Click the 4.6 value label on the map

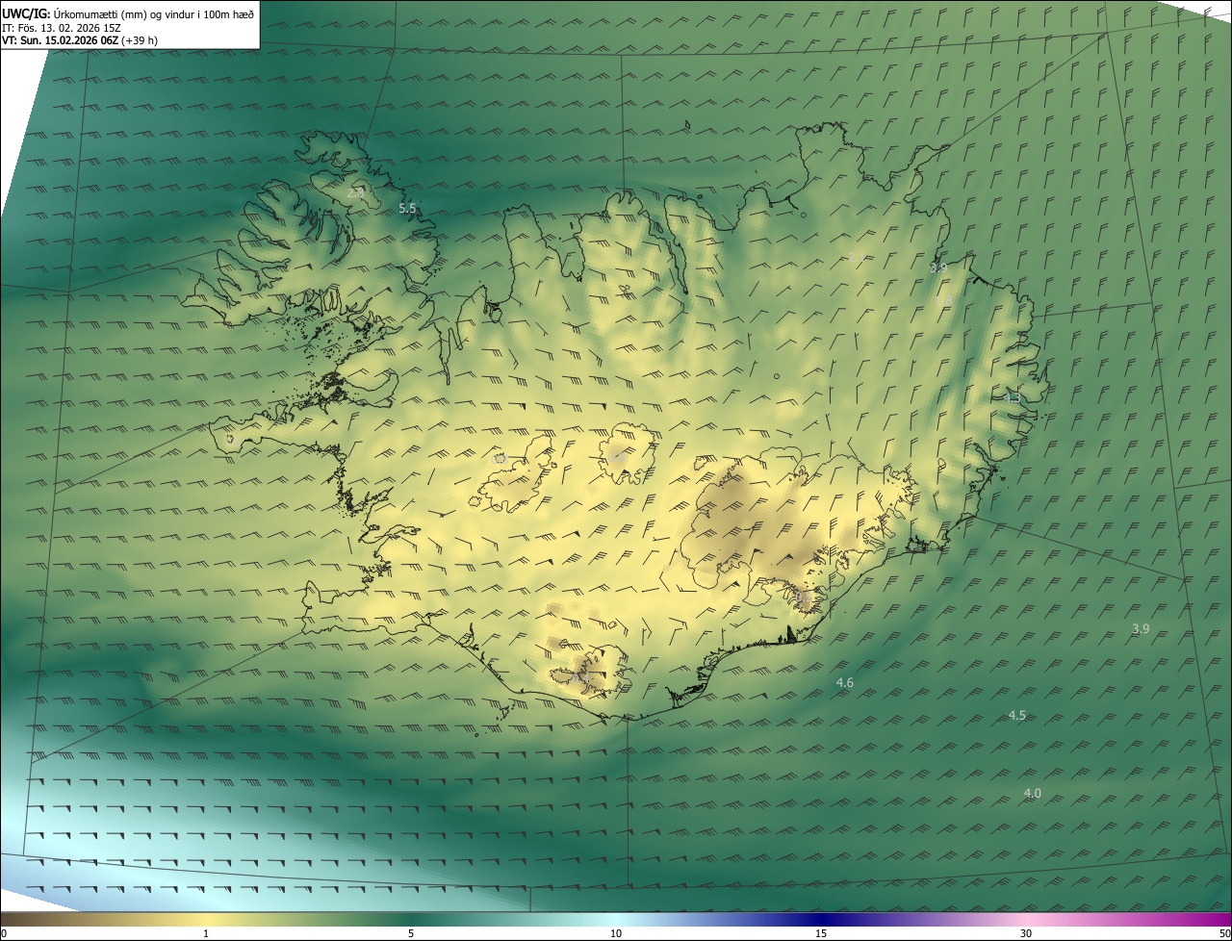(844, 682)
